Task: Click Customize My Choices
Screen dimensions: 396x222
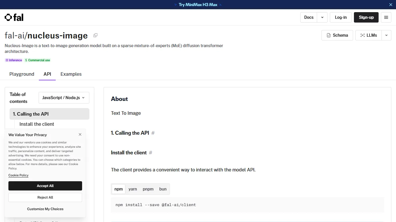Action: (x=45, y=209)
